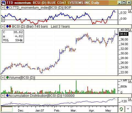Click the May time axis label
The image size is (132, 113).
tap(108, 111)
